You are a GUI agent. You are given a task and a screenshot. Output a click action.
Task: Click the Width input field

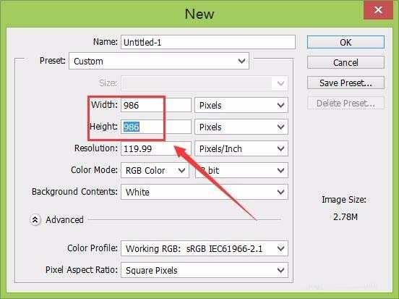[156, 105]
